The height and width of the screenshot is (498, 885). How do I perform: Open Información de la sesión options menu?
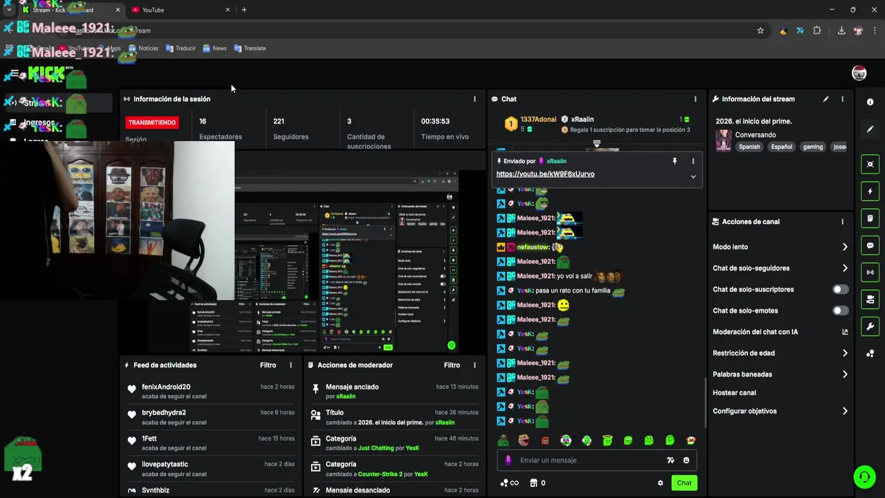[474, 99]
